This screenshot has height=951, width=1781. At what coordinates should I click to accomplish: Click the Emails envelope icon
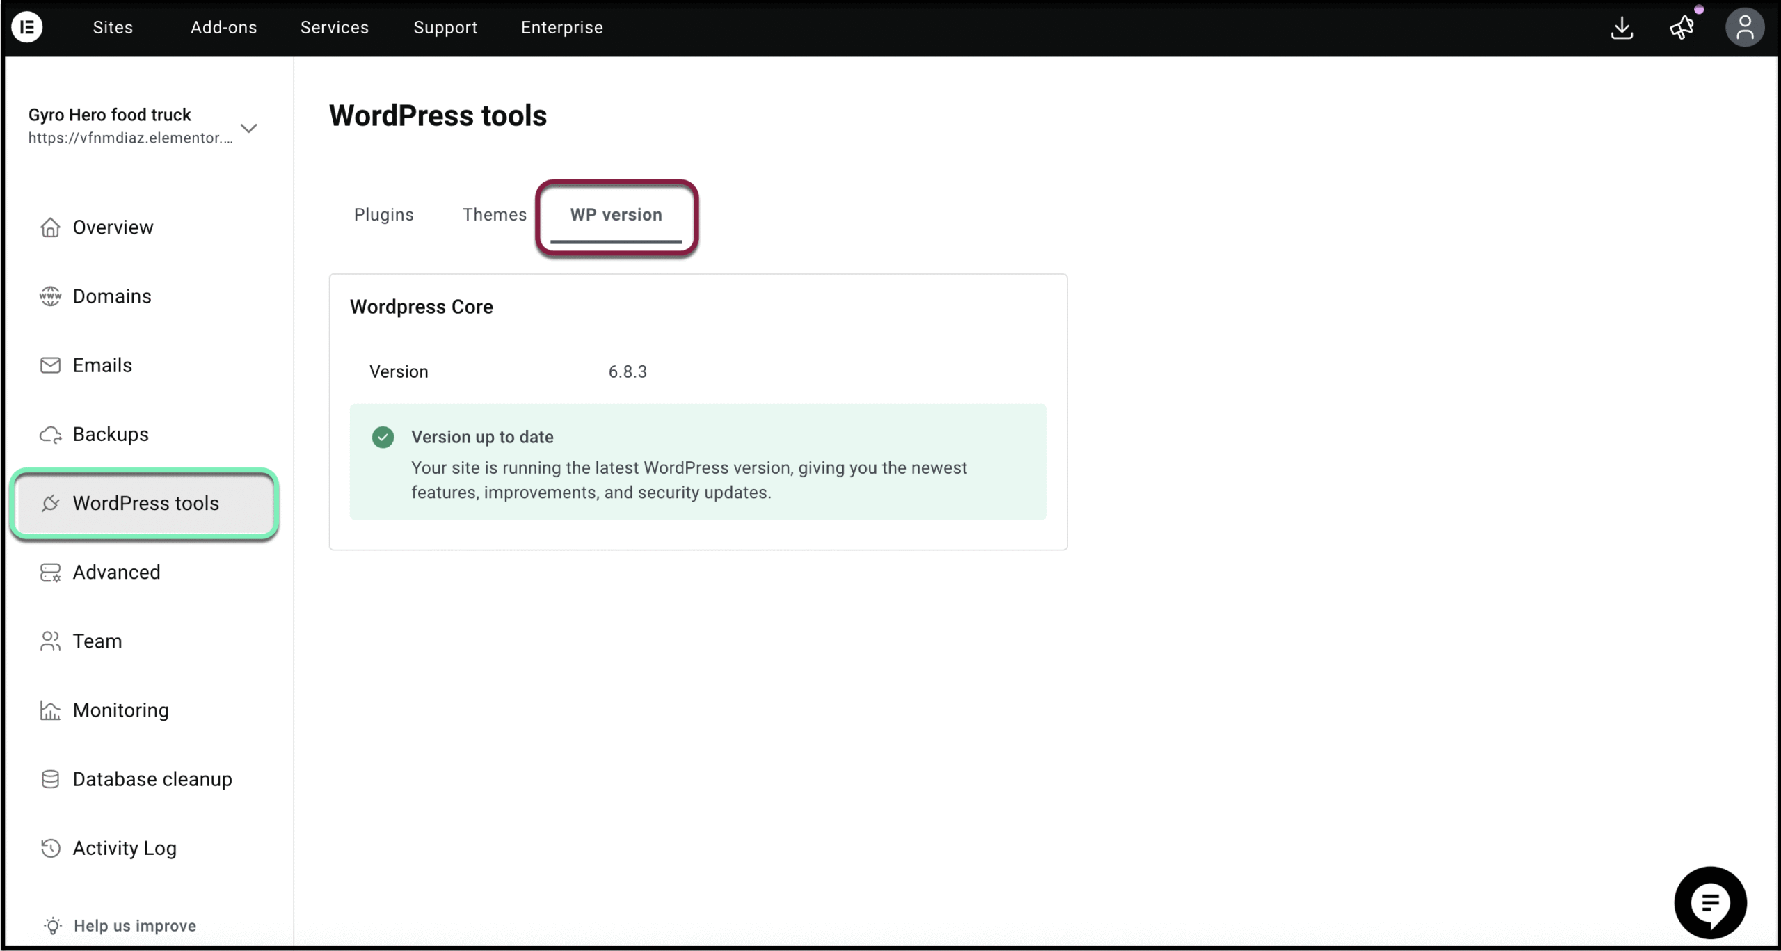pyautogui.click(x=50, y=365)
